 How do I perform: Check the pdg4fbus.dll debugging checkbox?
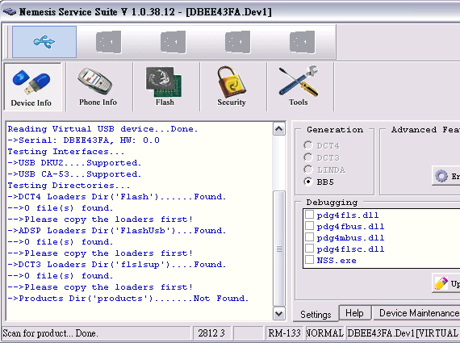(x=310, y=226)
